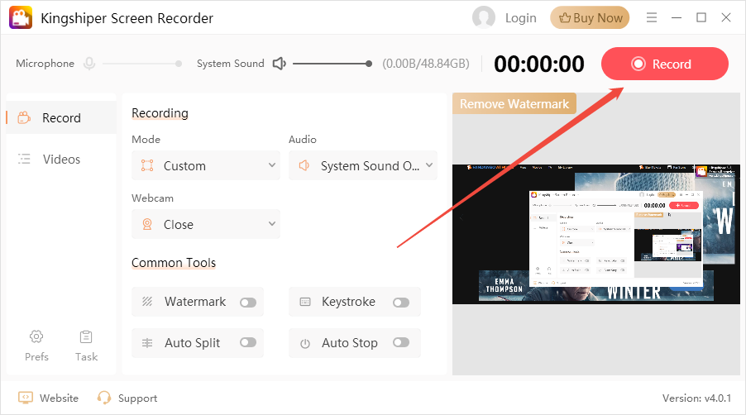Image resolution: width=746 pixels, height=415 pixels.
Task: Turn on Auto Split toggle
Action: [248, 342]
